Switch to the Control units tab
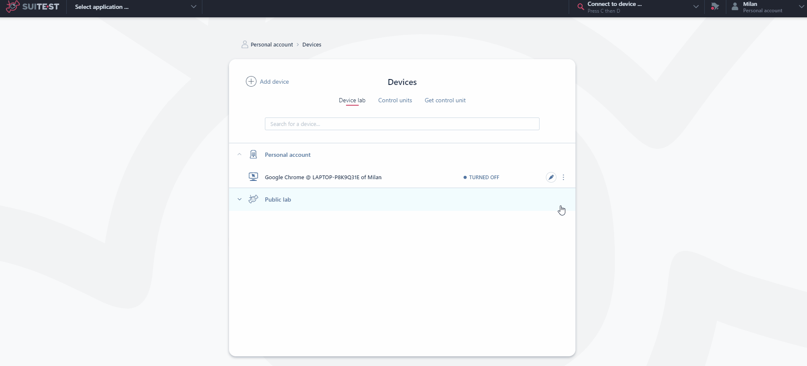This screenshot has height=366, width=807. [x=395, y=100]
